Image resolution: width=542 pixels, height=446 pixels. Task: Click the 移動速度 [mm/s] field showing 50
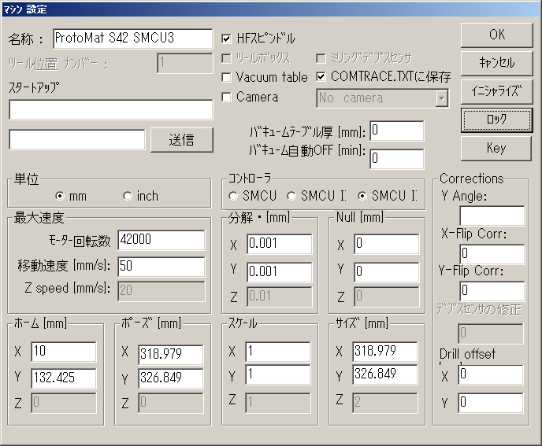pos(161,267)
